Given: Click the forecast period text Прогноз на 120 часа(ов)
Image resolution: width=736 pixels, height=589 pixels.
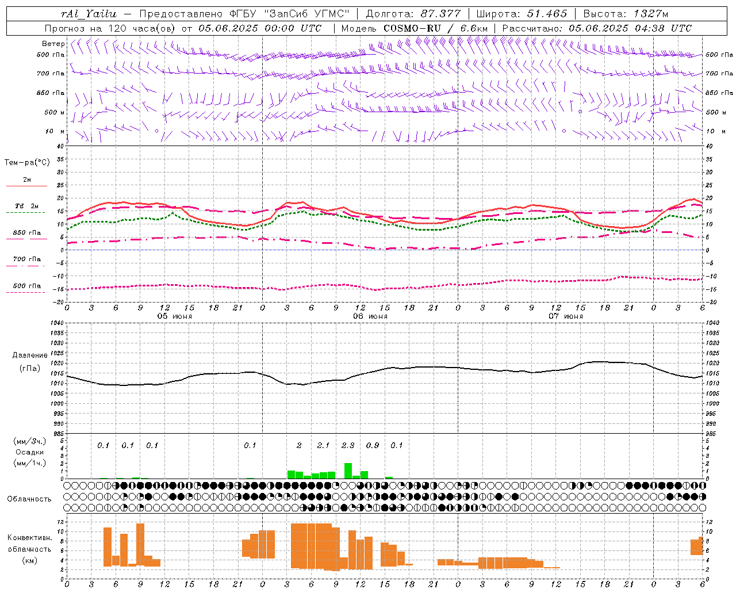Looking at the screenshot, I should point(110,28).
